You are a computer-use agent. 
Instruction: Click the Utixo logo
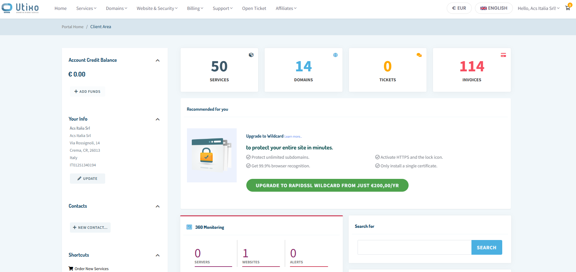click(20, 8)
